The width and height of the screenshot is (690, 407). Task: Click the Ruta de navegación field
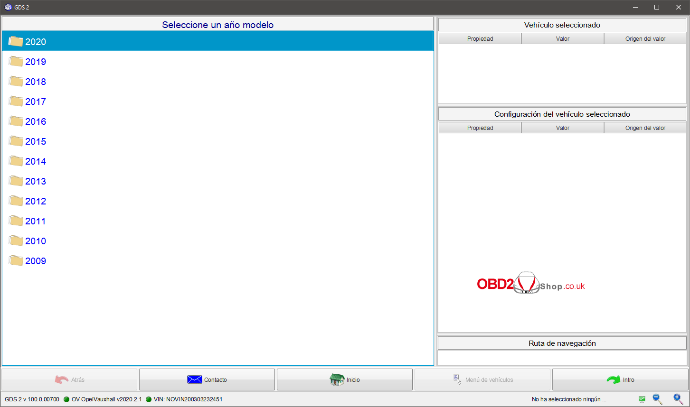(x=562, y=358)
